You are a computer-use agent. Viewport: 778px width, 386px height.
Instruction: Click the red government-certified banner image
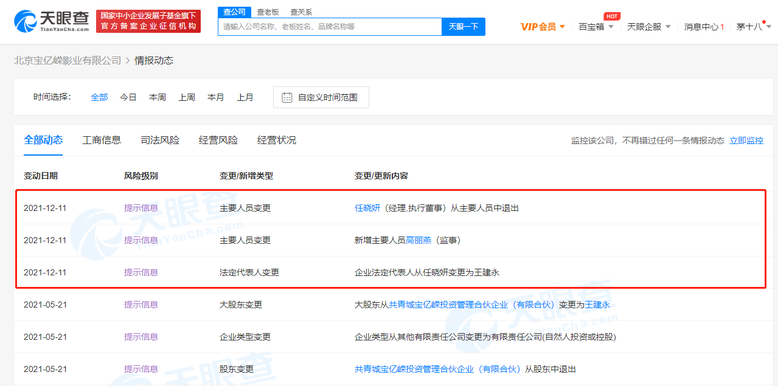pos(148,21)
